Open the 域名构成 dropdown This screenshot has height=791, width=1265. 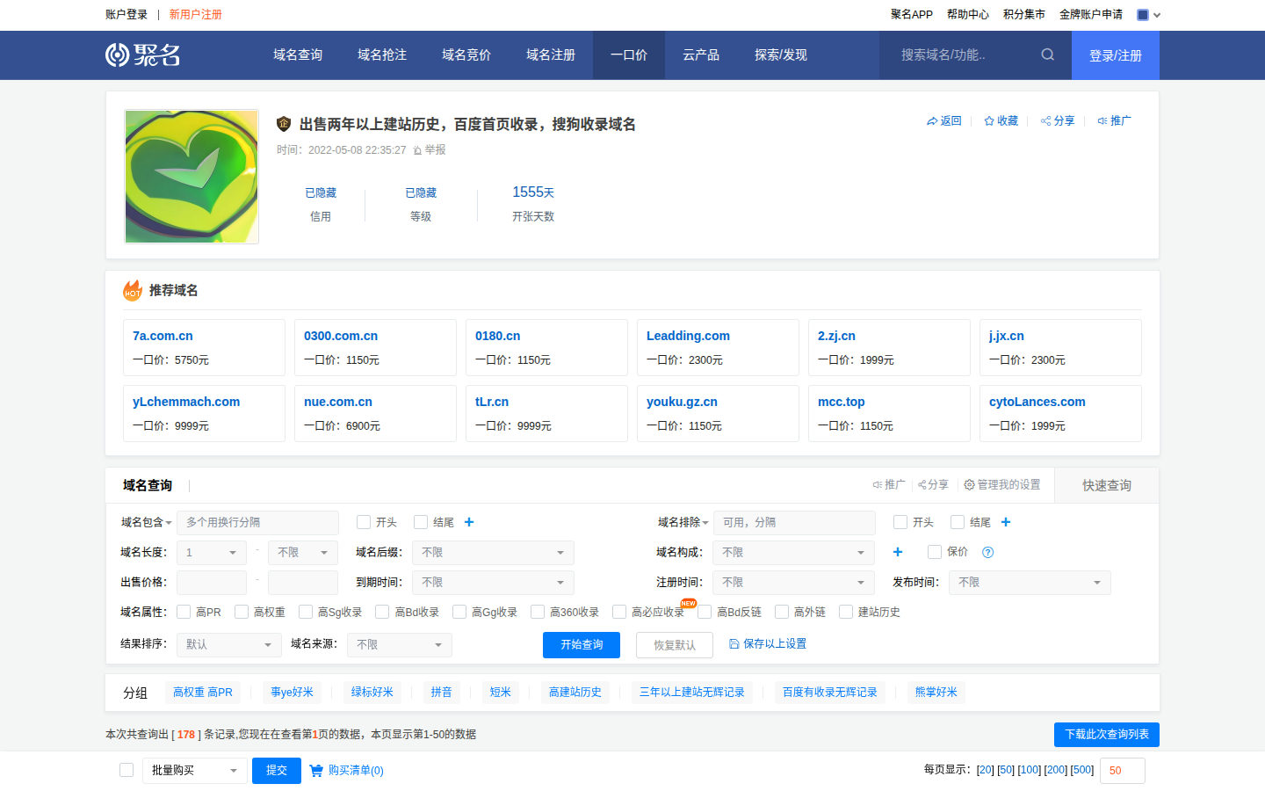coord(793,553)
